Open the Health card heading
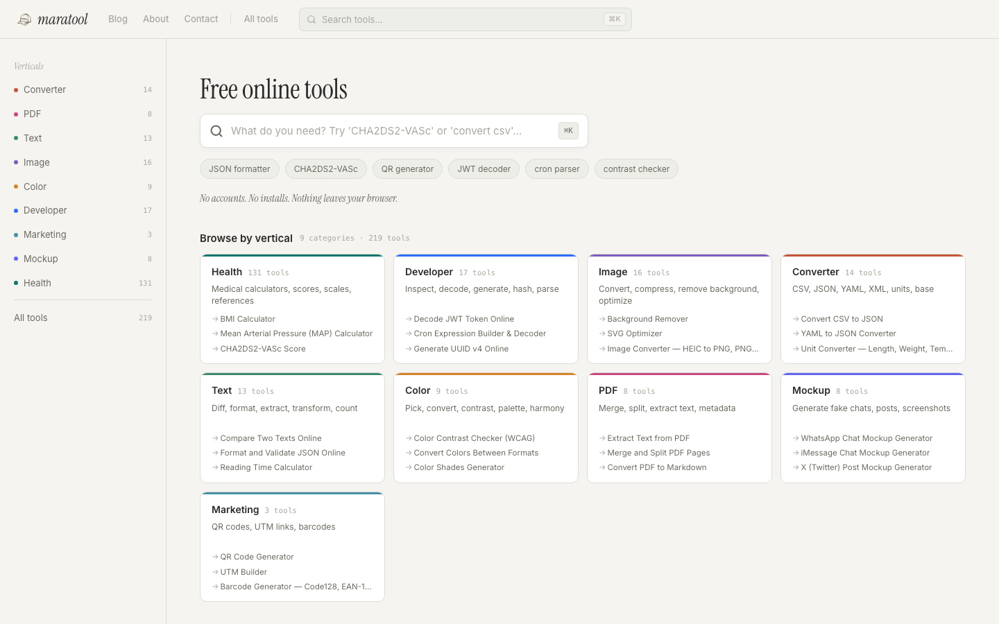 [227, 272]
